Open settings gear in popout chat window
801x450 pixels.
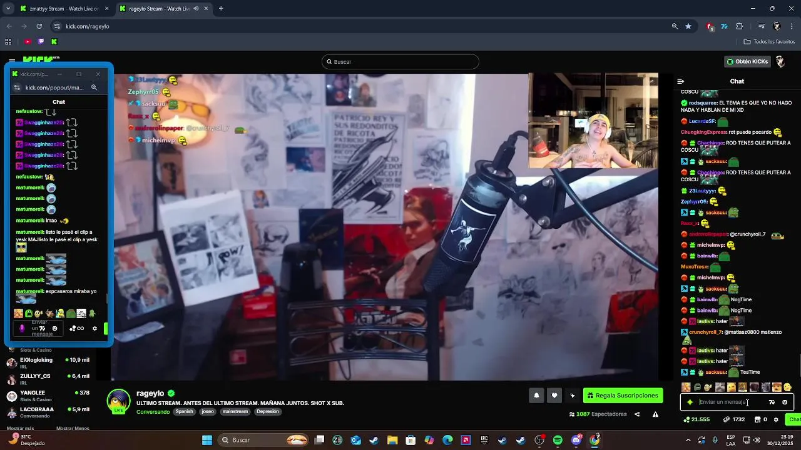[x=94, y=328]
